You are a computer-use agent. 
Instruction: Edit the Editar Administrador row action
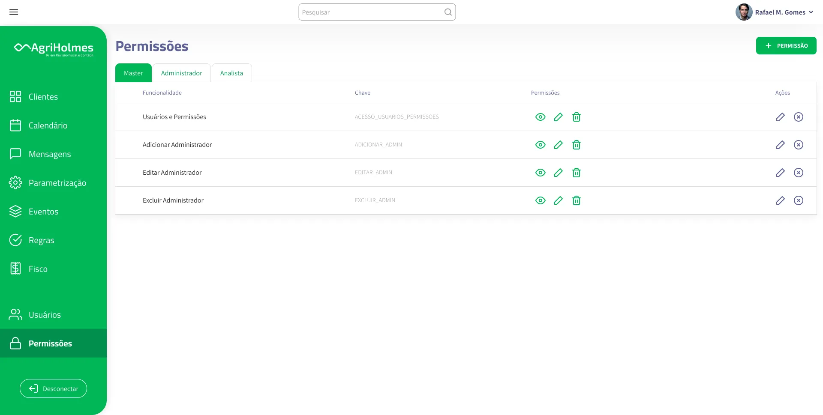pos(780,173)
